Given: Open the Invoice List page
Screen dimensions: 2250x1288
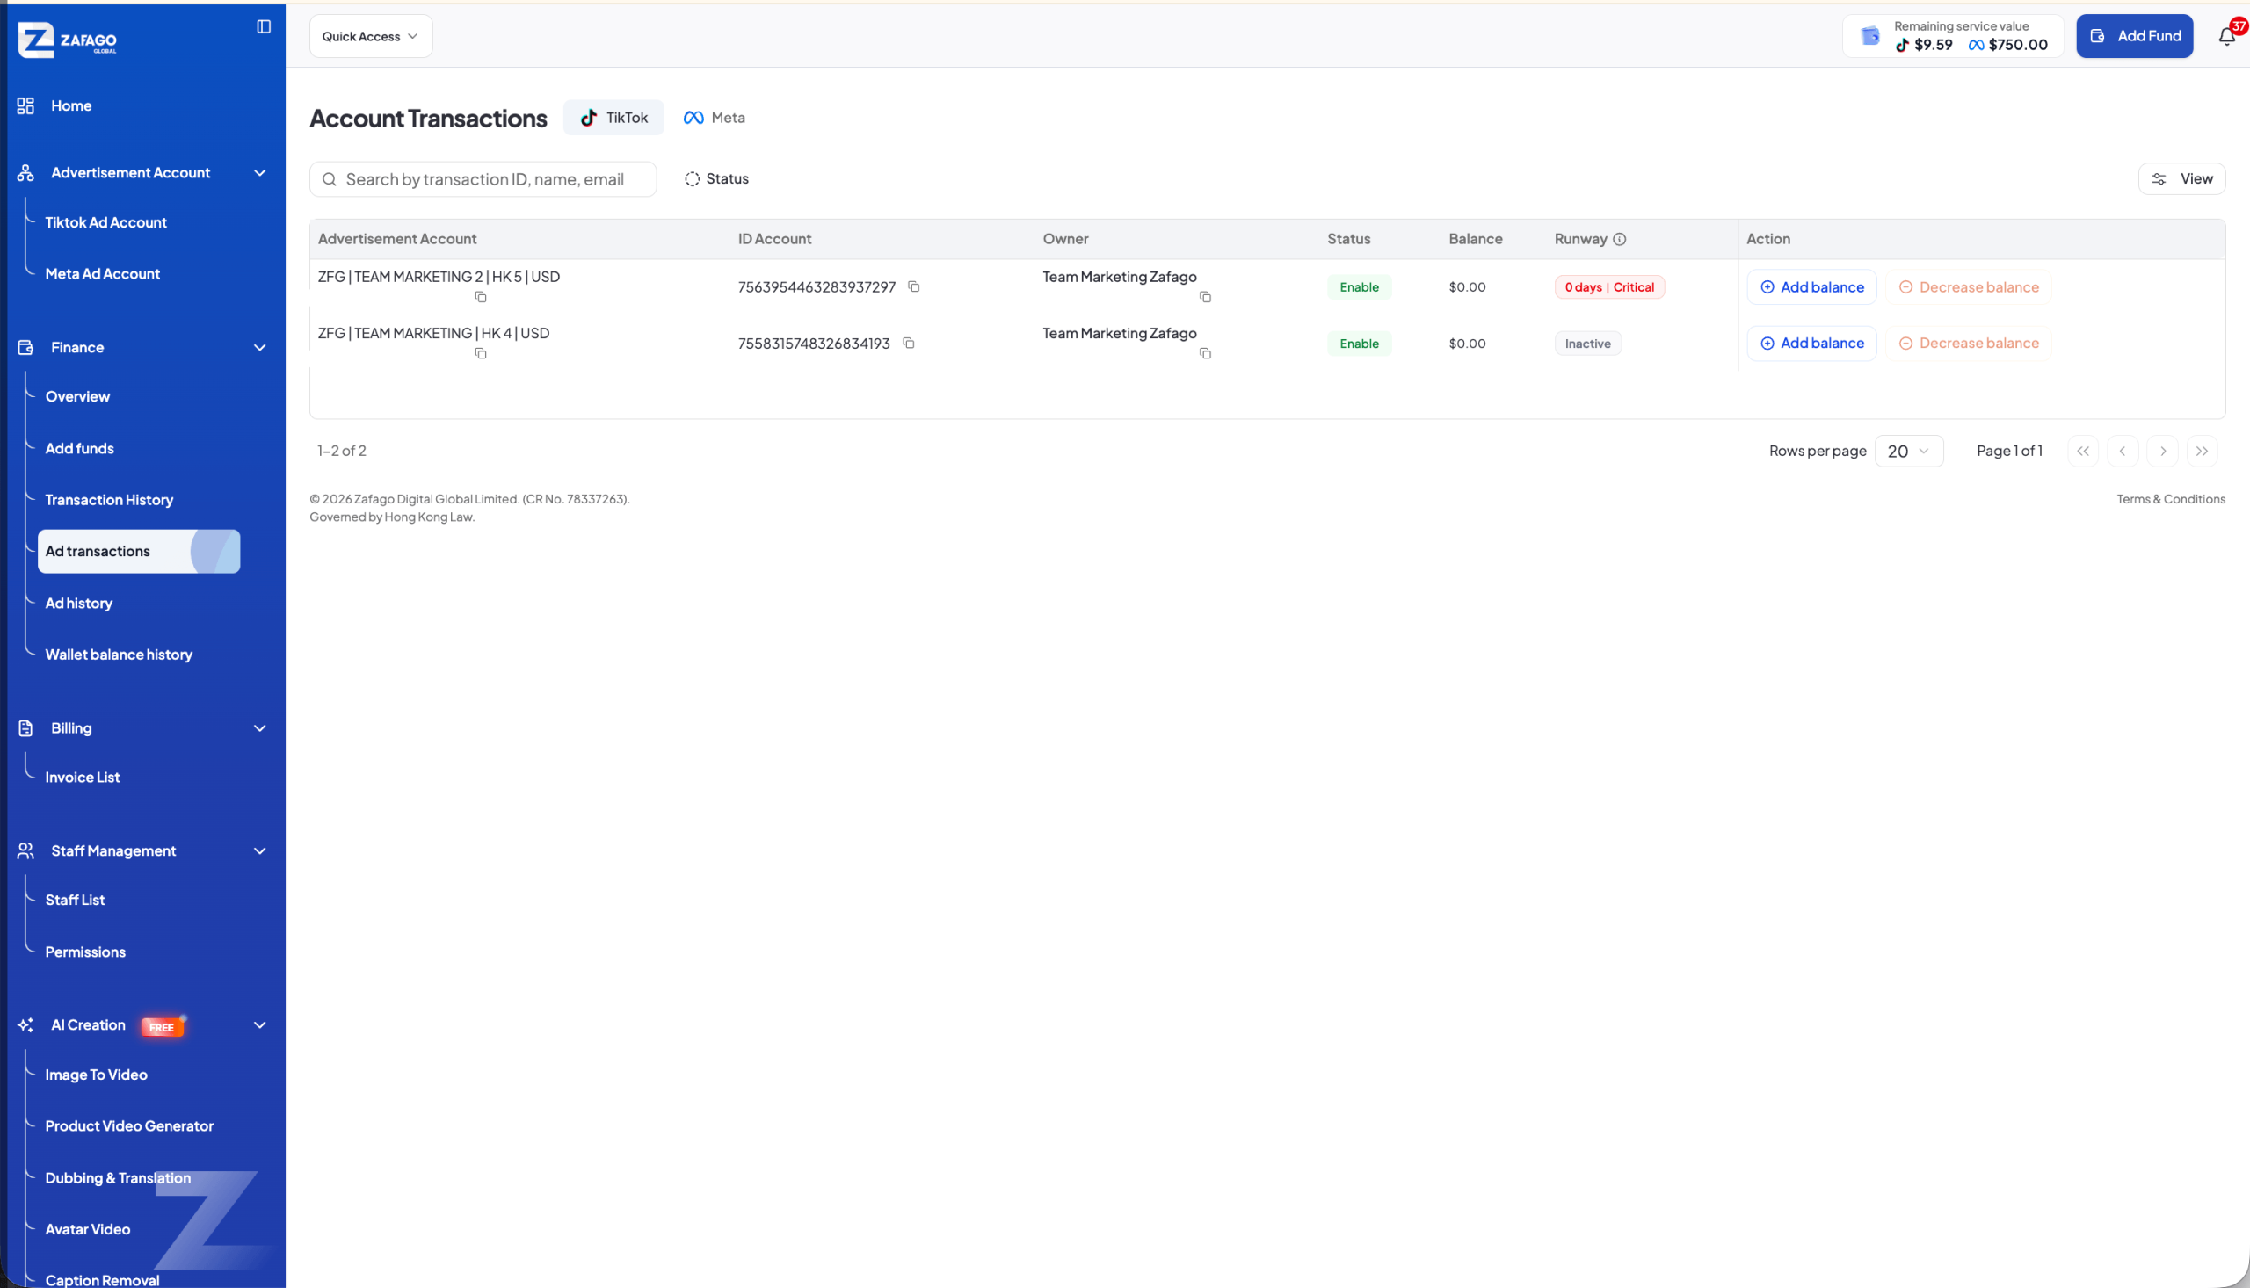Looking at the screenshot, I should point(83,778).
